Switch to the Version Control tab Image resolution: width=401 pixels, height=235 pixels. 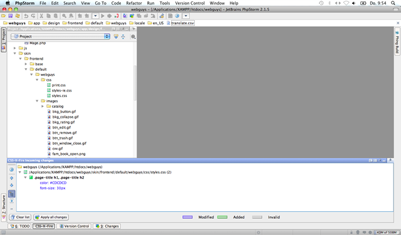[x=74, y=226]
